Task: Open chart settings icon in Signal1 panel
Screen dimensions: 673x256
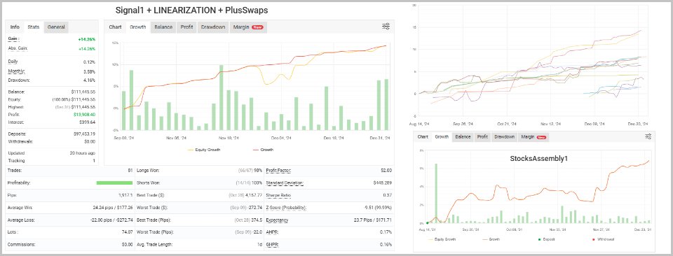Action: tap(386, 27)
